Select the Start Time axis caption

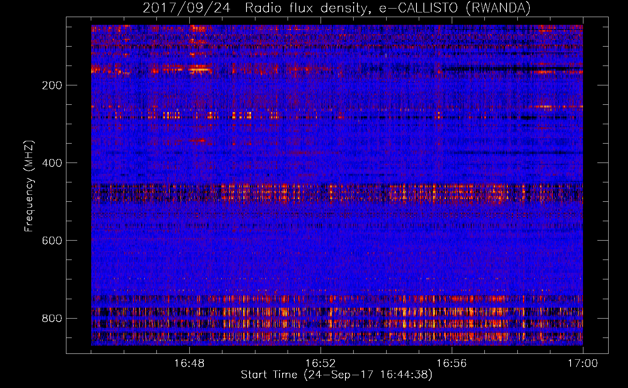pyautogui.click(x=337, y=375)
